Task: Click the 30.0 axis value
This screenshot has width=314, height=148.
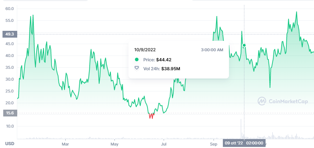Action: coord(10,79)
